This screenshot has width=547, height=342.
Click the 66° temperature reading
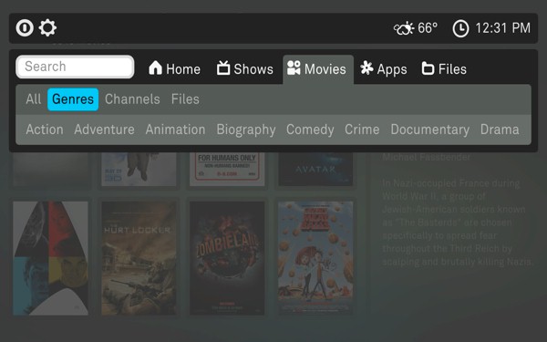(x=428, y=28)
